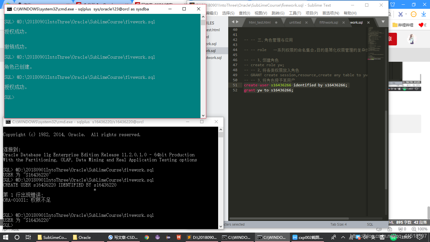430x242 pixels.
Task: Open the SubLimeCo... folder taskbar item
Action: coord(52,237)
